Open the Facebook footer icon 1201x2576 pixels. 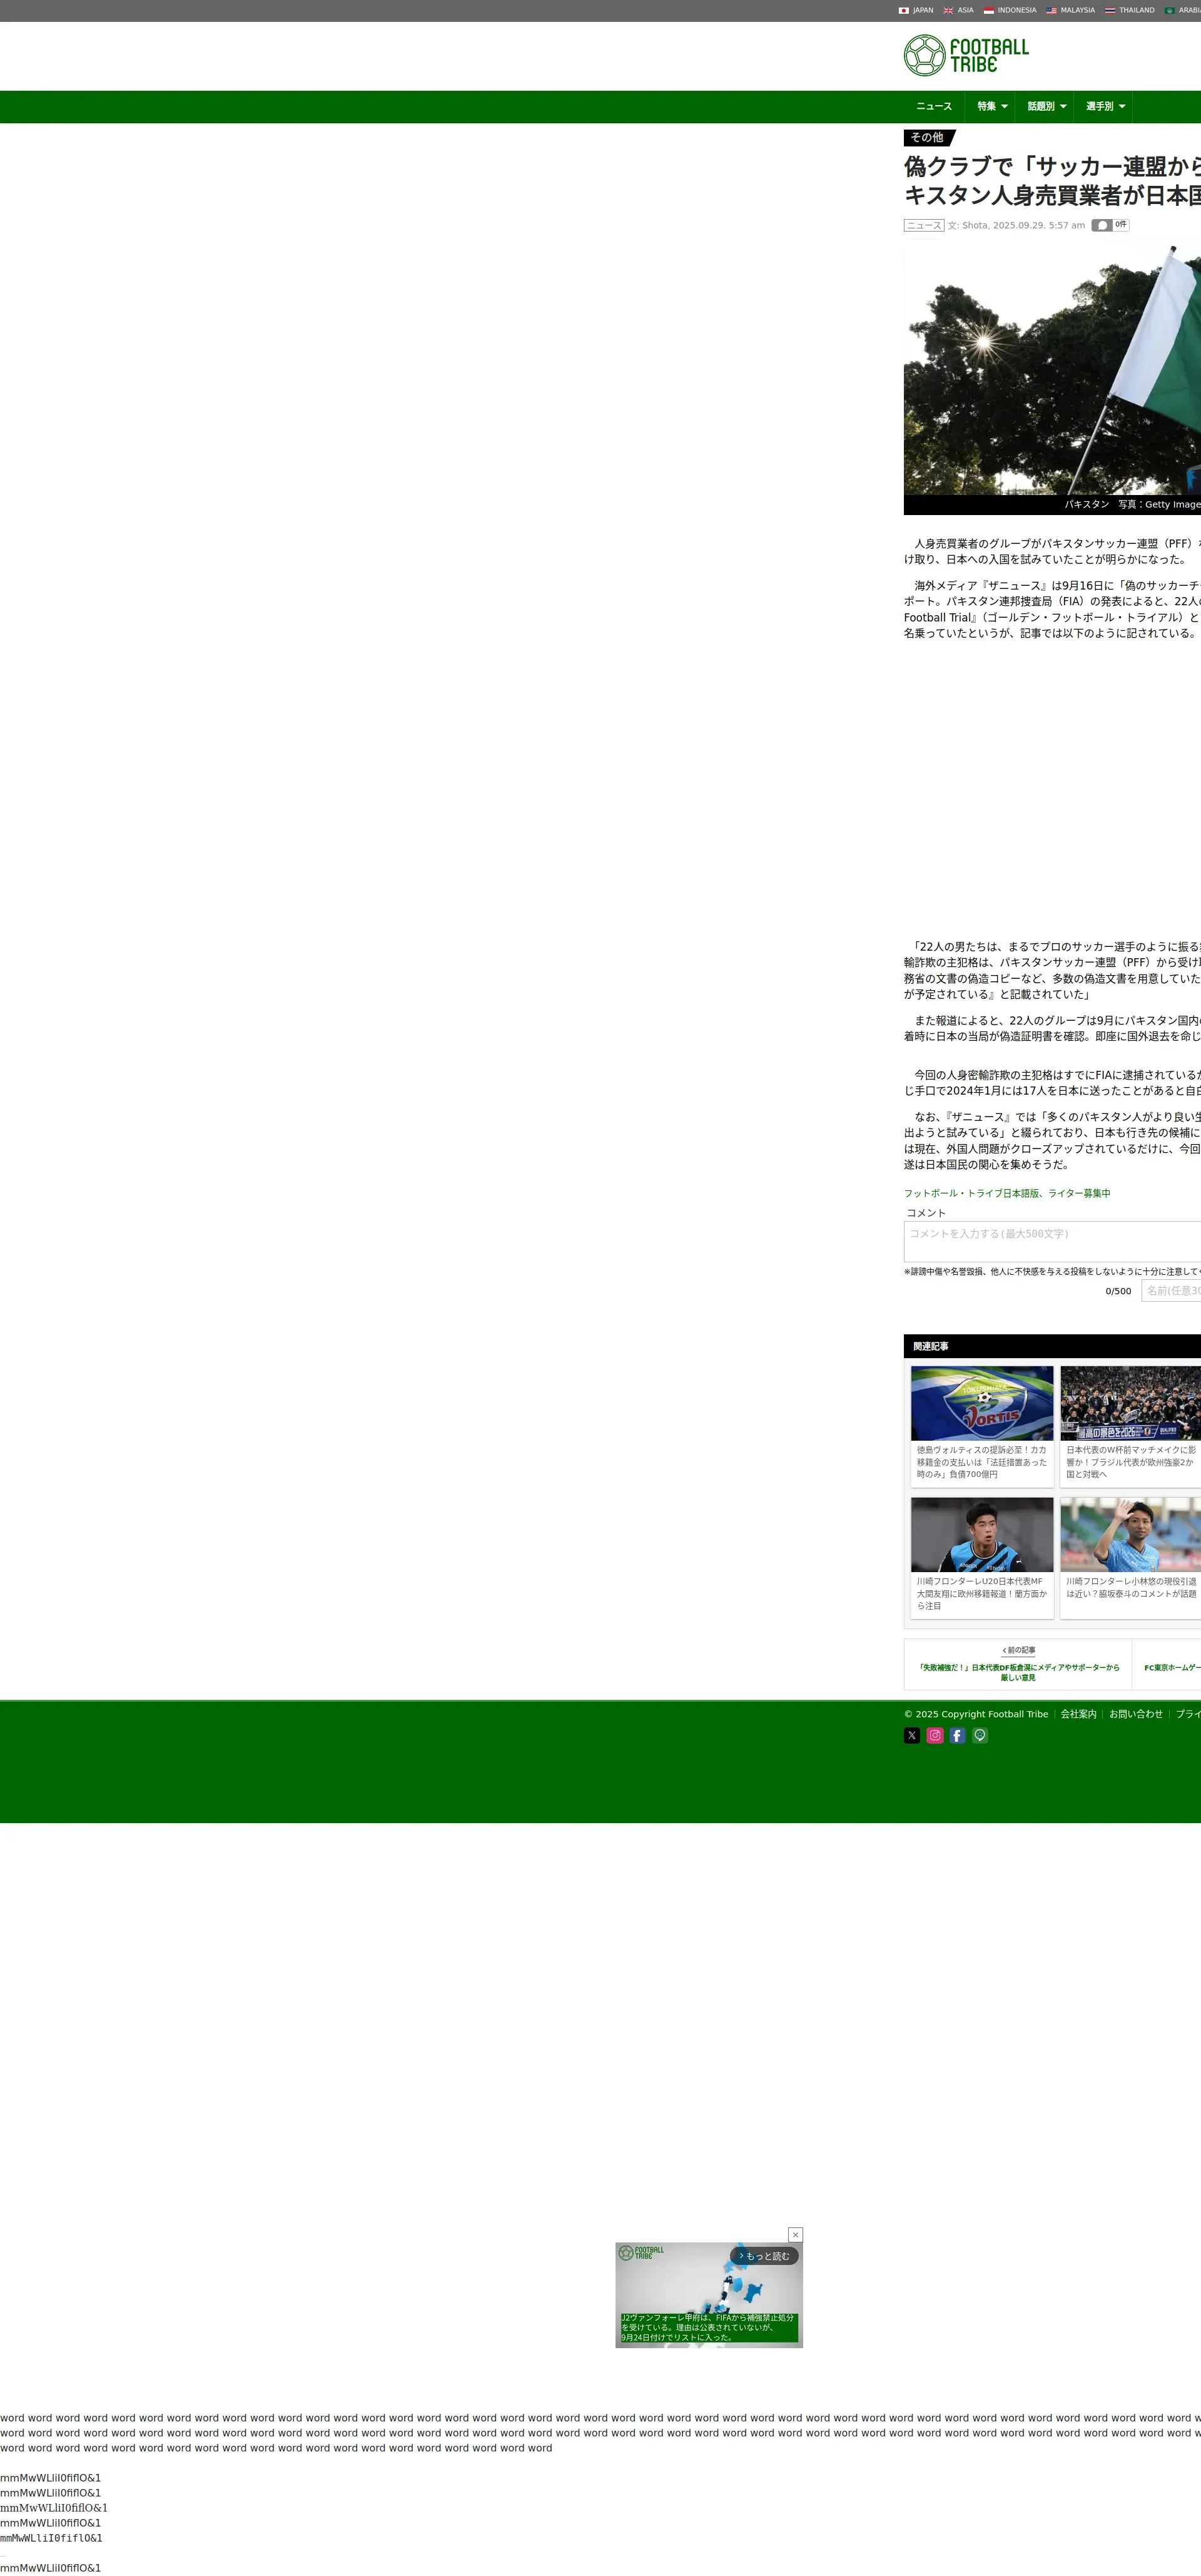click(x=957, y=1735)
